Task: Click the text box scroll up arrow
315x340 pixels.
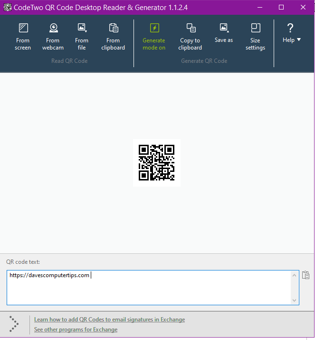Action: tap(294, 275)
